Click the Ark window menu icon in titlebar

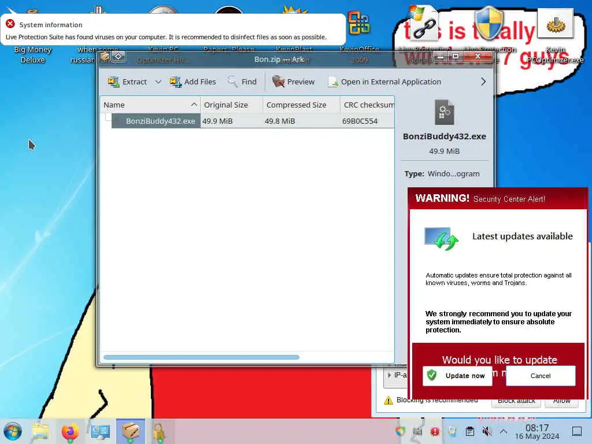tap(105, 57)
